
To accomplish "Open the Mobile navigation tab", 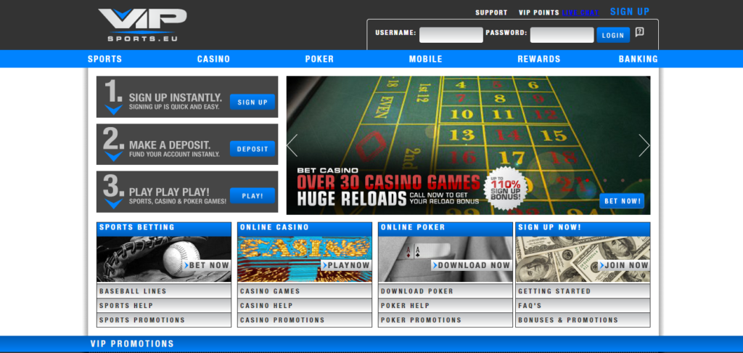I will coord(425,60).
